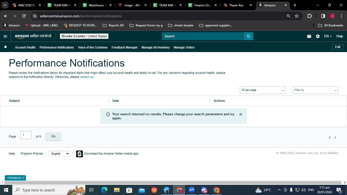Open the 25 per page dropdown
347x195 pixels.
[x=263, y=90]
